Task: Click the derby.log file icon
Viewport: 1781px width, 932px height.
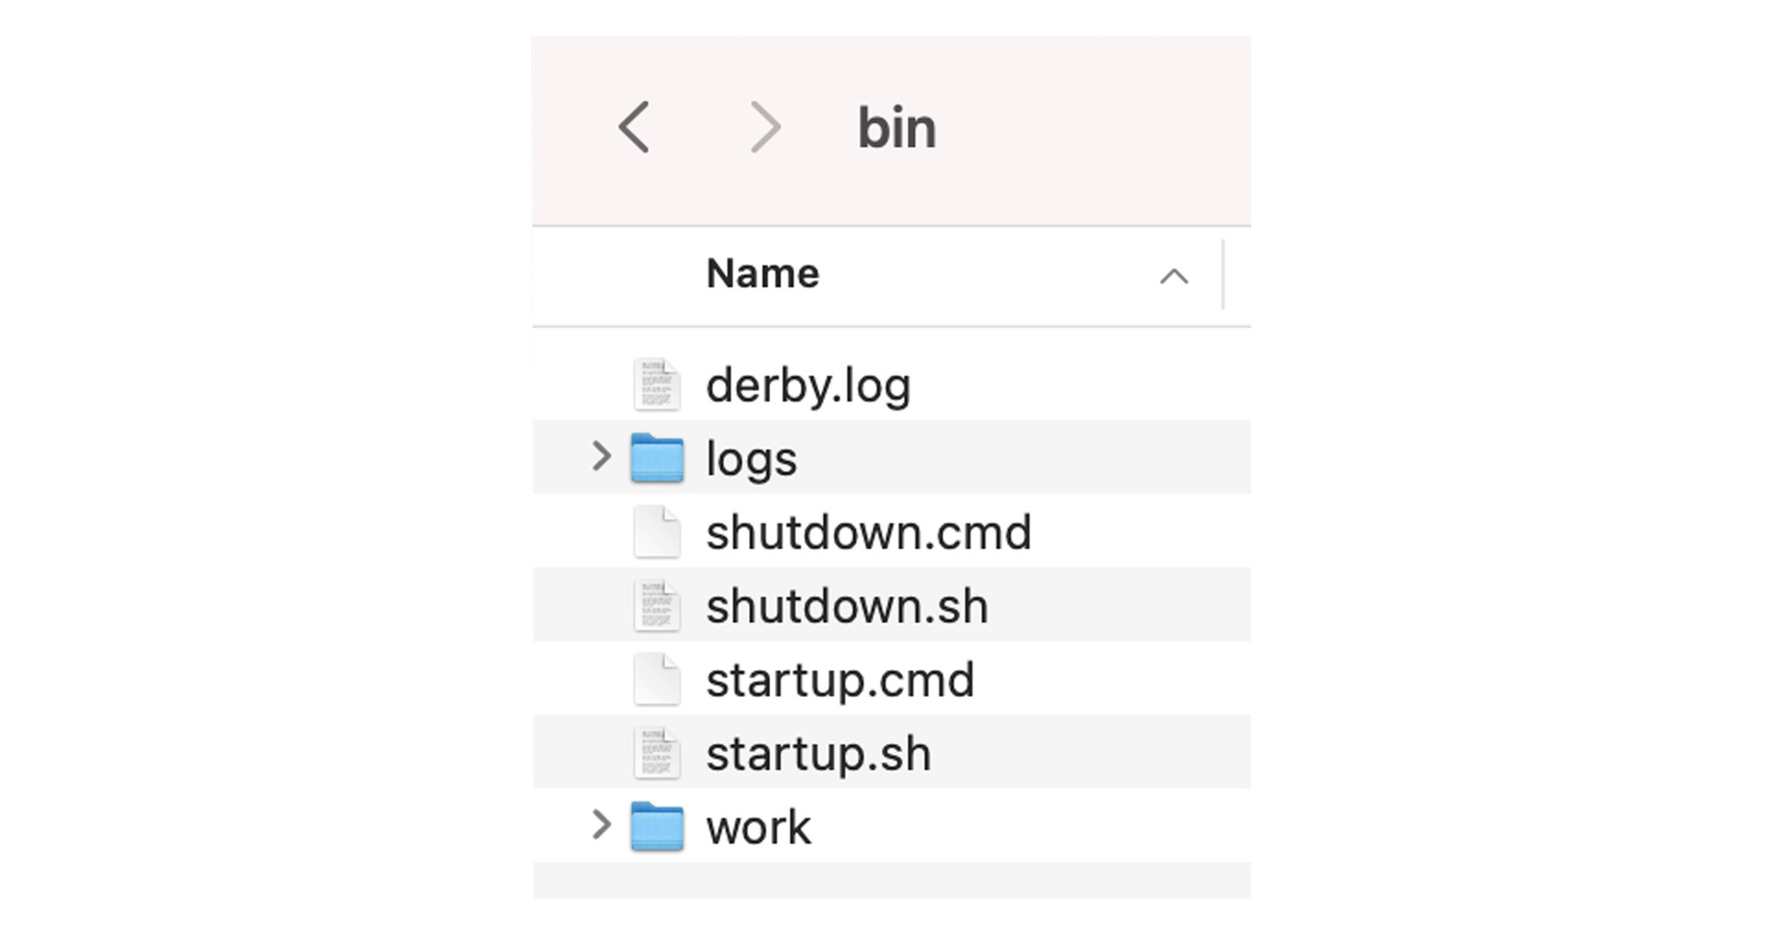Action: click(657, 385)
